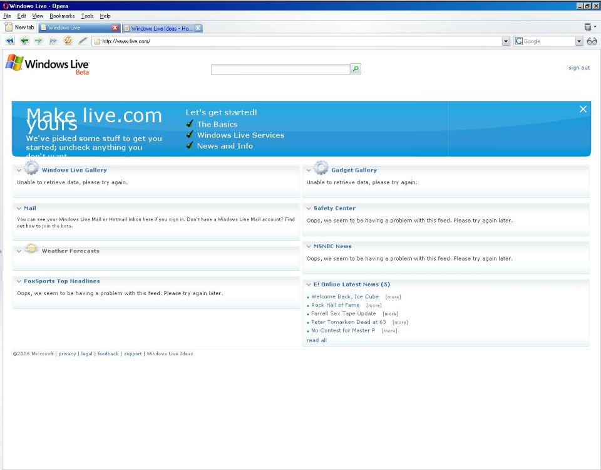This screenshot has height=470, width=601.
Task: Click the Google search field
Action: point(549,41)
